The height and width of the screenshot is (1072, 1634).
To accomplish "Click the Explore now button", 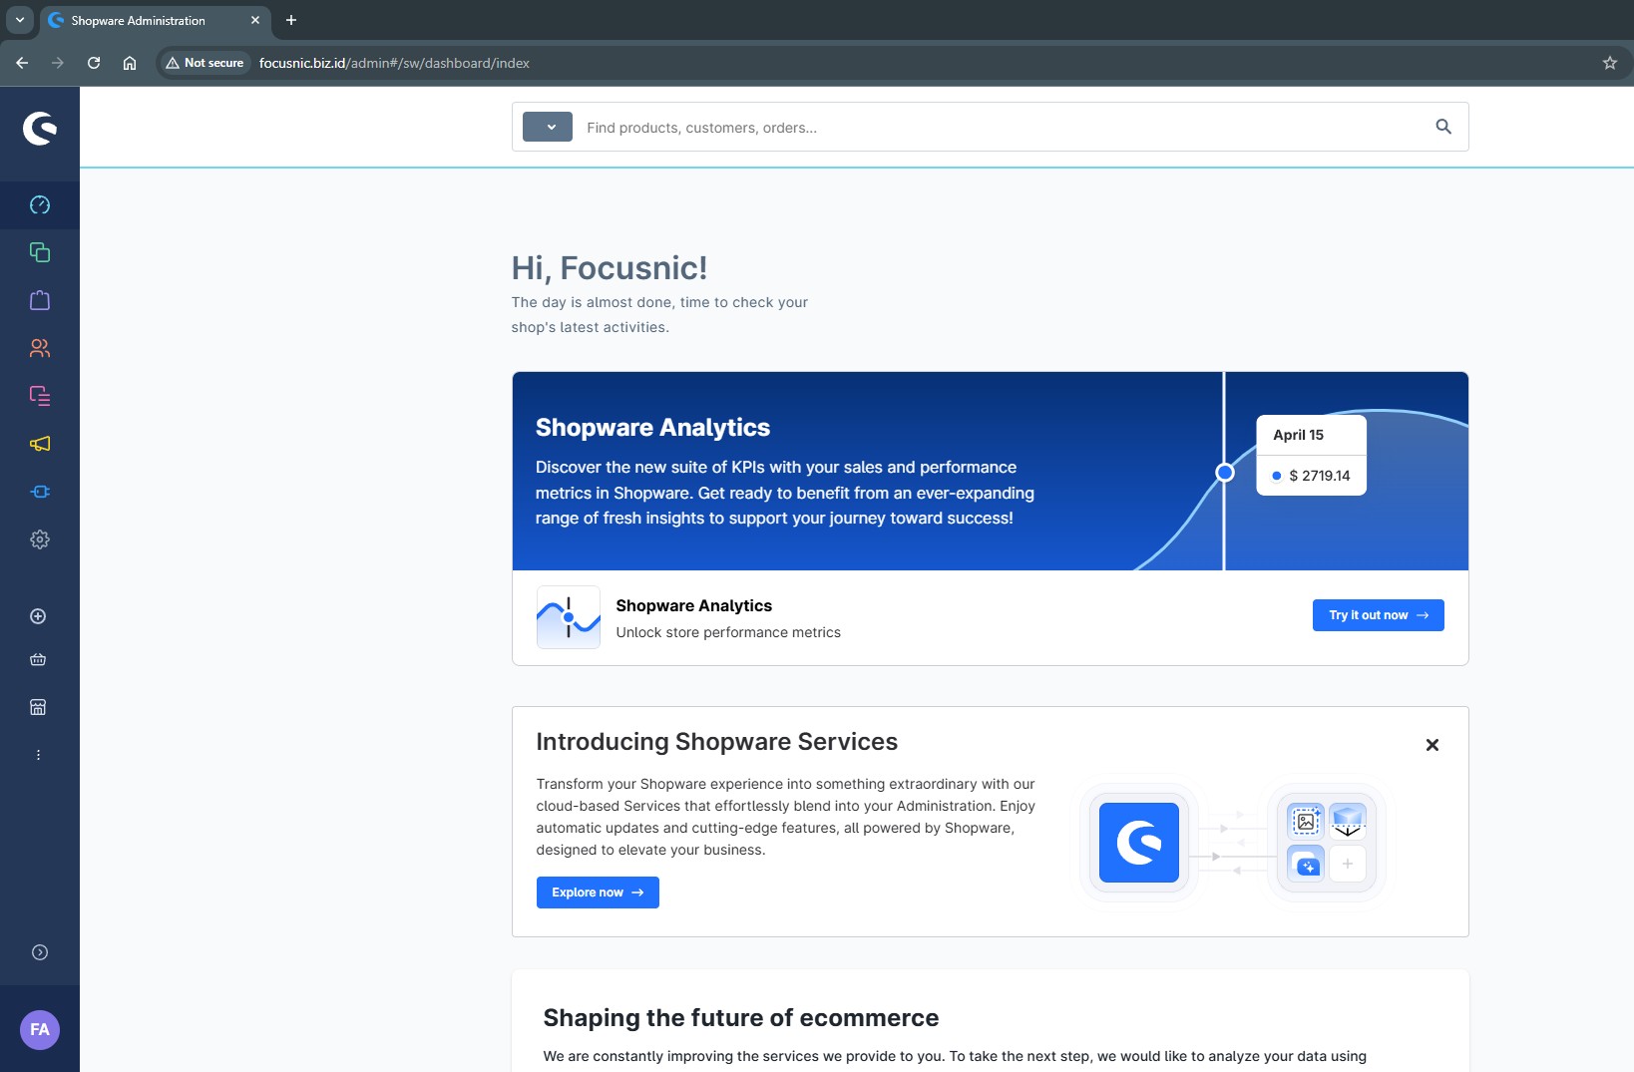I will [x=598, y=893].
